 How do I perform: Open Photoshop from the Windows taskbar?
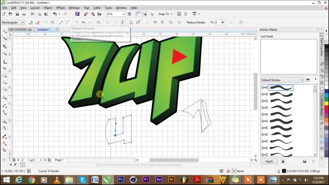pyautogui.click(x=121, y=180)
